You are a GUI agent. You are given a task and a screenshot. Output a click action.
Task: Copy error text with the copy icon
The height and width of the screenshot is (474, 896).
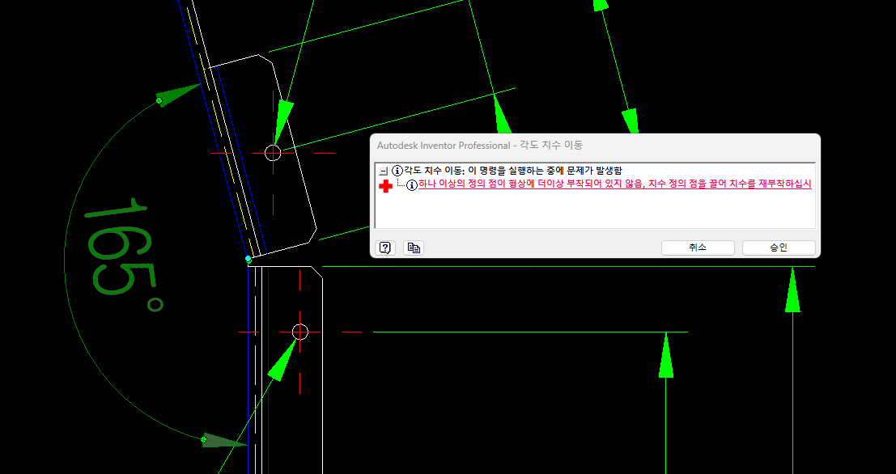[414, 248]
